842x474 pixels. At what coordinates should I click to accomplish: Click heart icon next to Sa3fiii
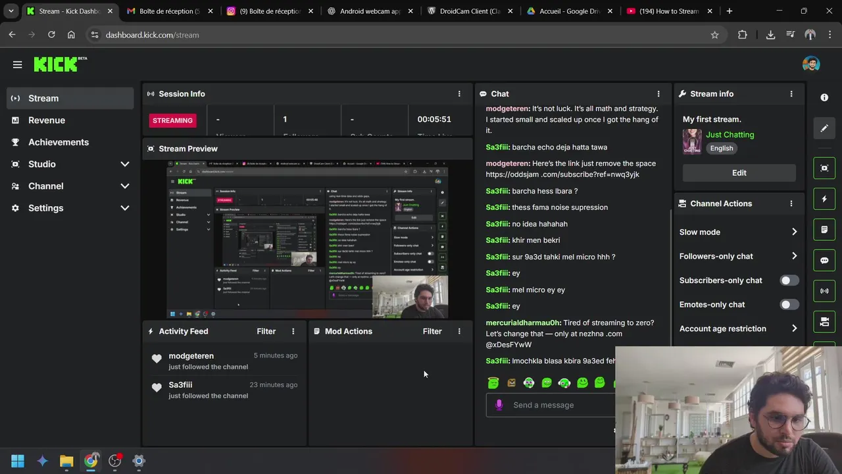(157, 388)
